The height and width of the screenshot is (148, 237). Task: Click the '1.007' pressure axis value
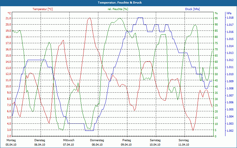point(230,95)
